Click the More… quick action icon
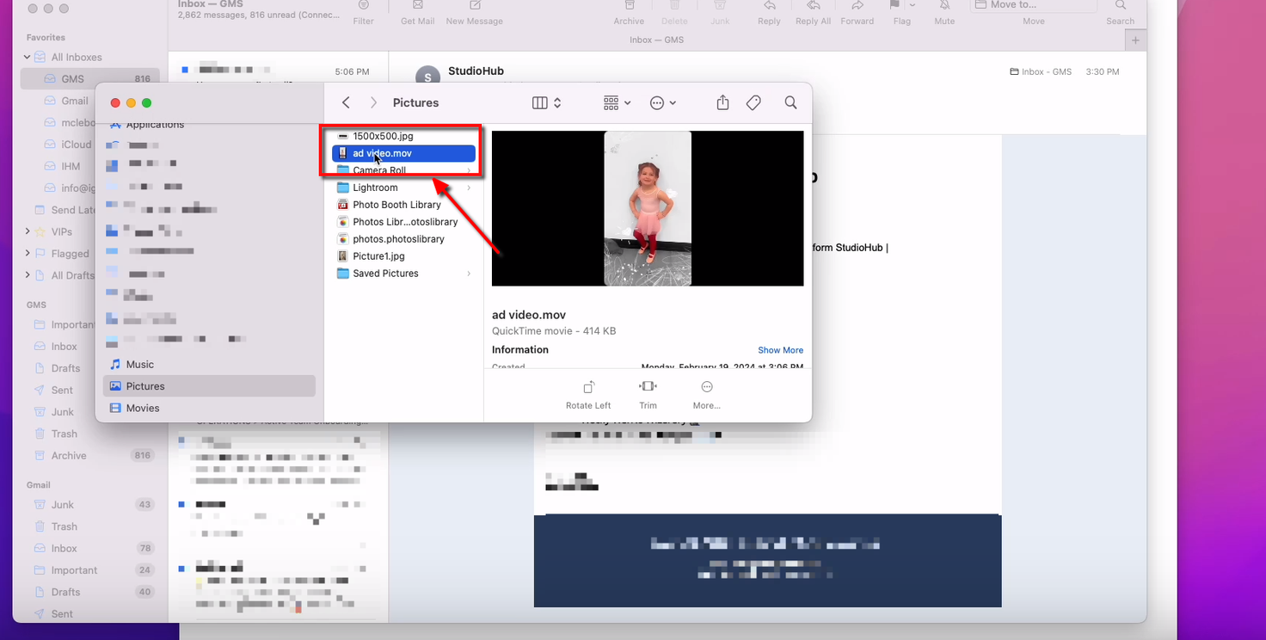Screen dimensions: 1266x640 point(707,387)
